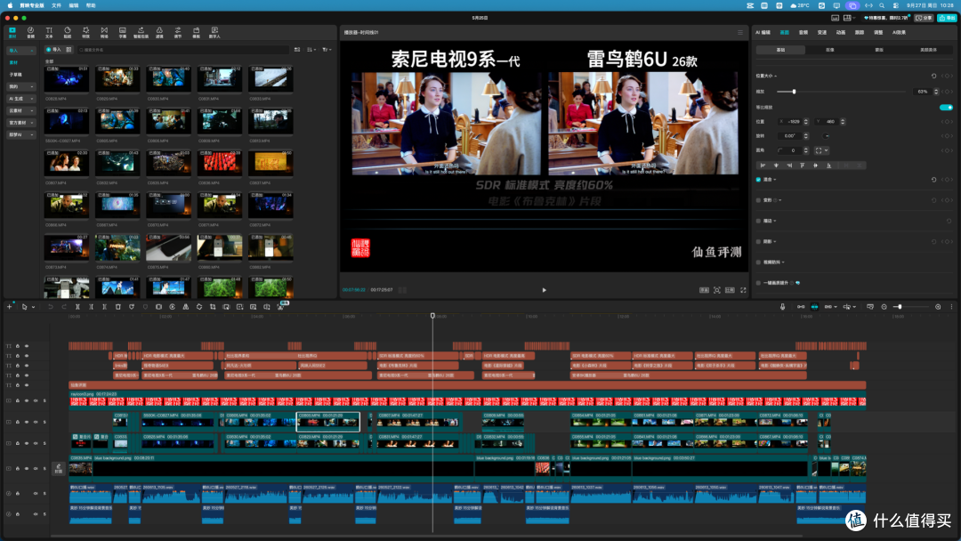The image size is (961, 541).
Task: Click the mirror flip icon in timeline toolbar
Action: tap(186, 307)
